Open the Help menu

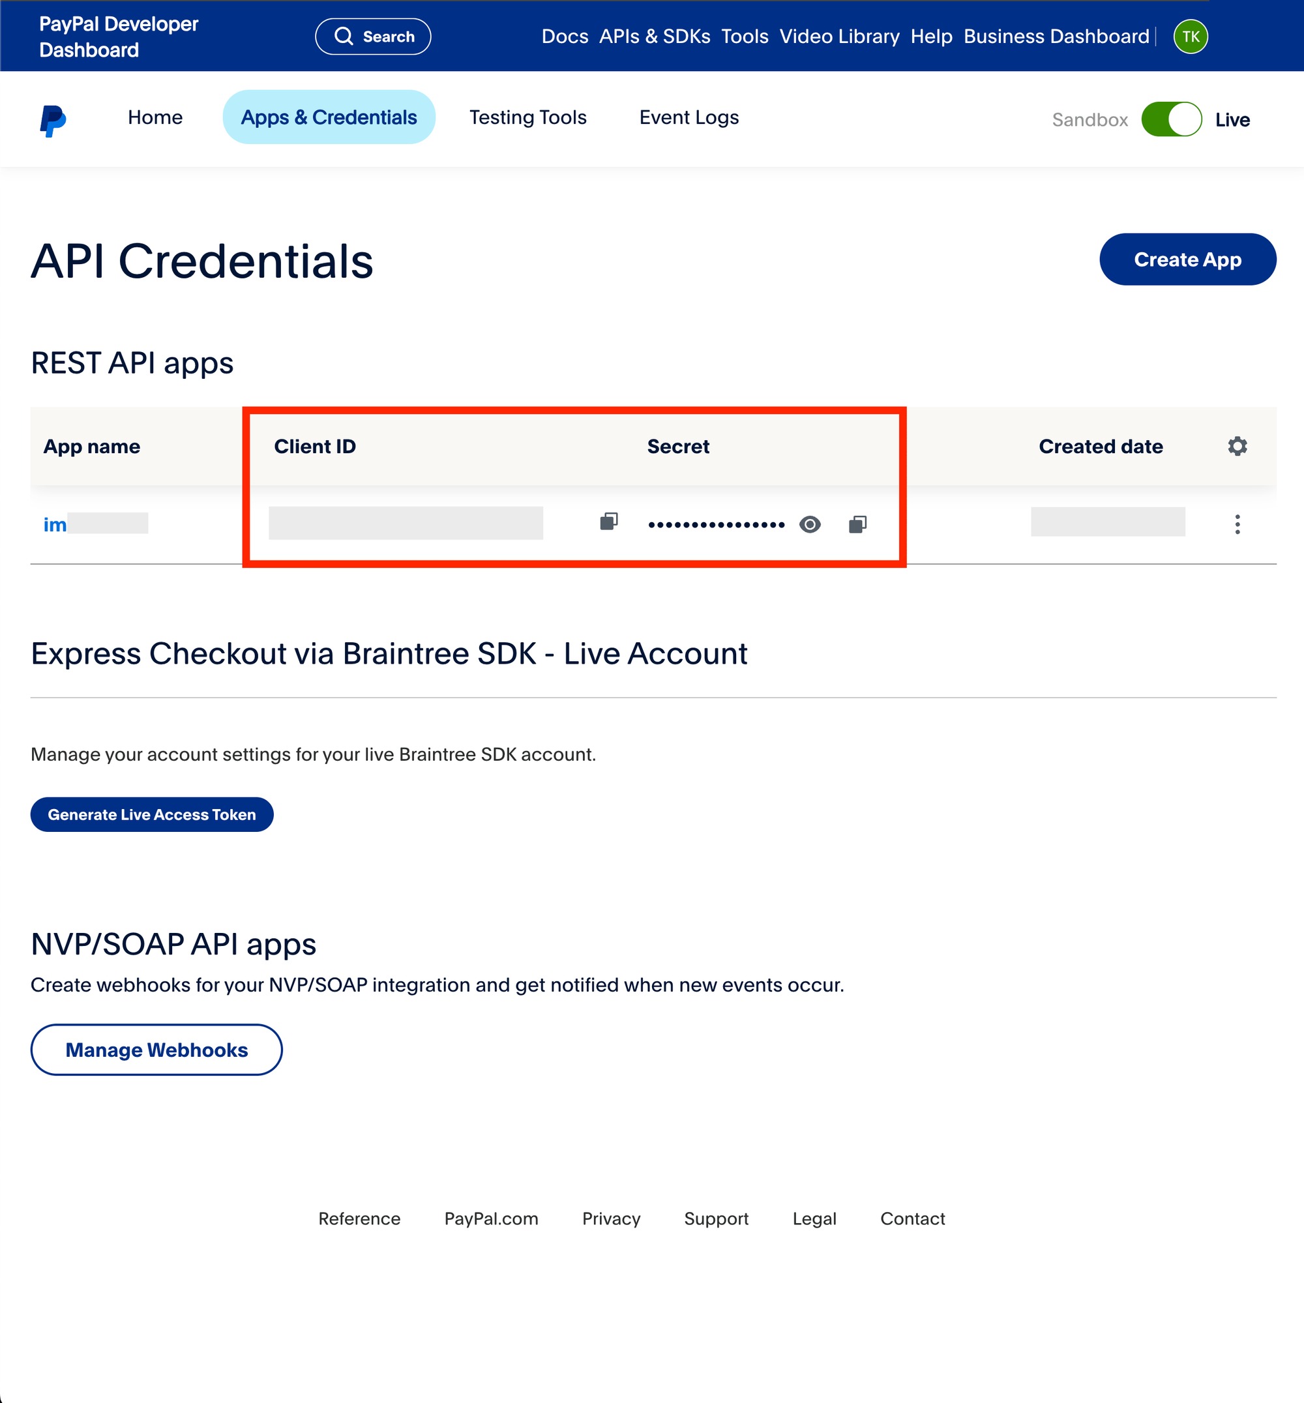(x=930, y=37)
